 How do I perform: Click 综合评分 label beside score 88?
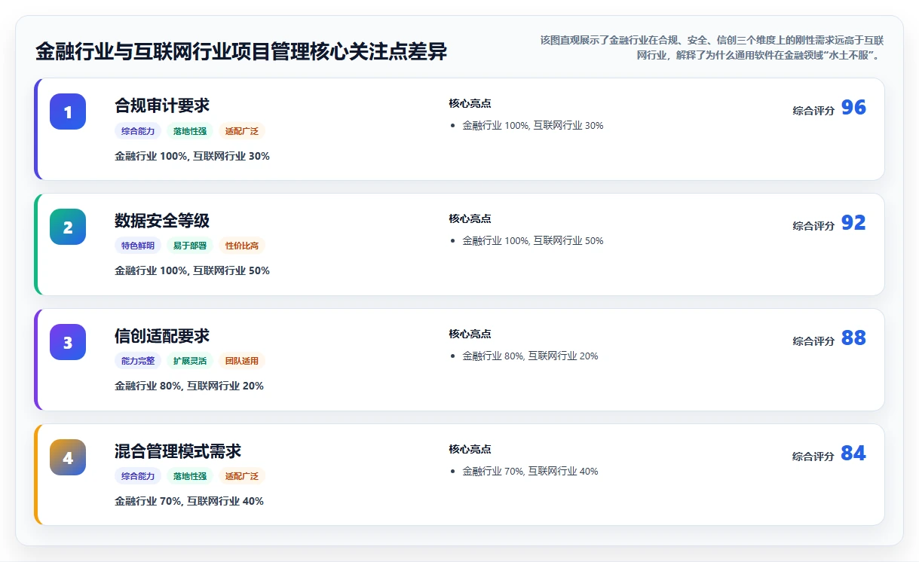813,341
